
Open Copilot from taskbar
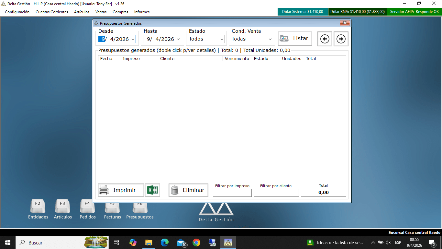pos(133,243)
